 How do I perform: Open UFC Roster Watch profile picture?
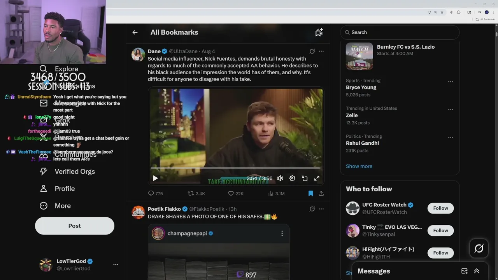pos(352,208)
